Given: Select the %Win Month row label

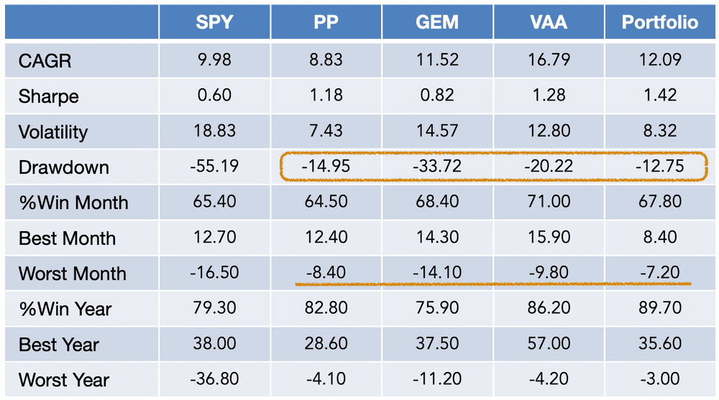Looking at the screenshot, I should (73, 203).
